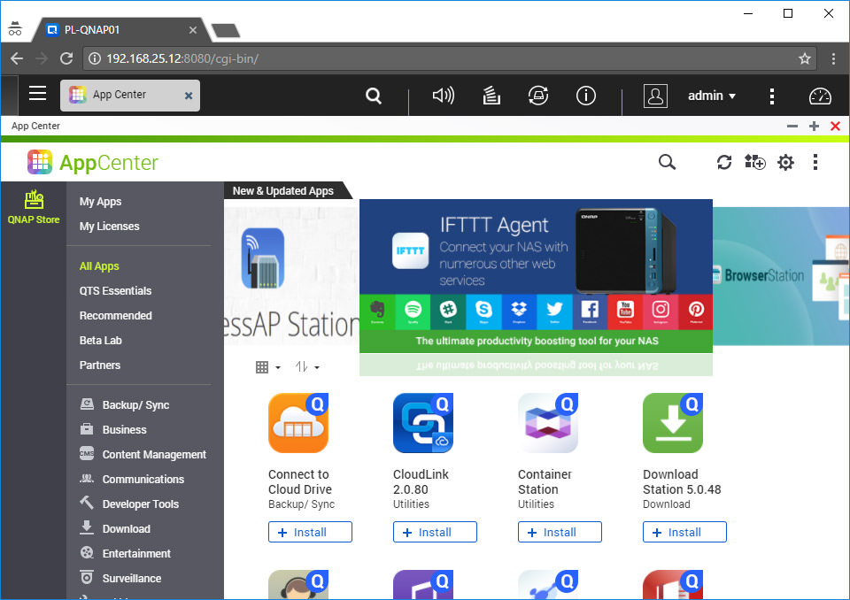Click the WirelessAP Station banner

(x=291, y=276)
